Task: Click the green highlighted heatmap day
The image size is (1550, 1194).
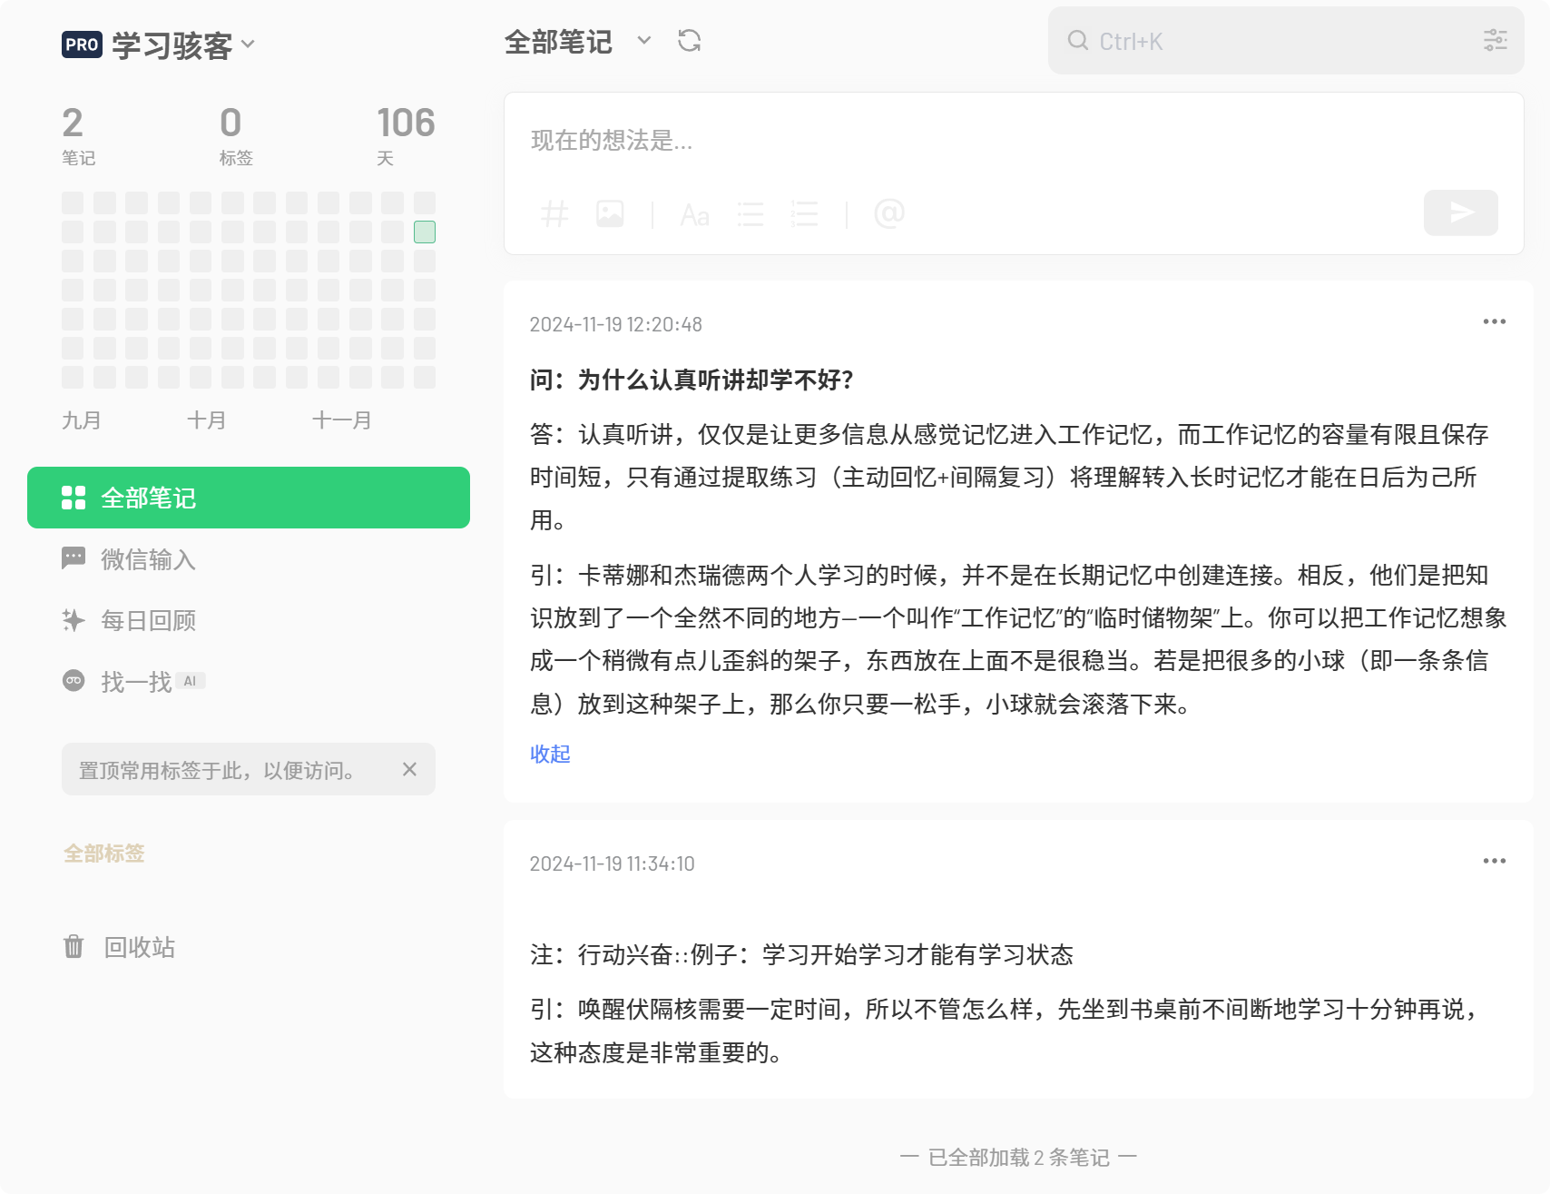Action: (x=425, y=232)
